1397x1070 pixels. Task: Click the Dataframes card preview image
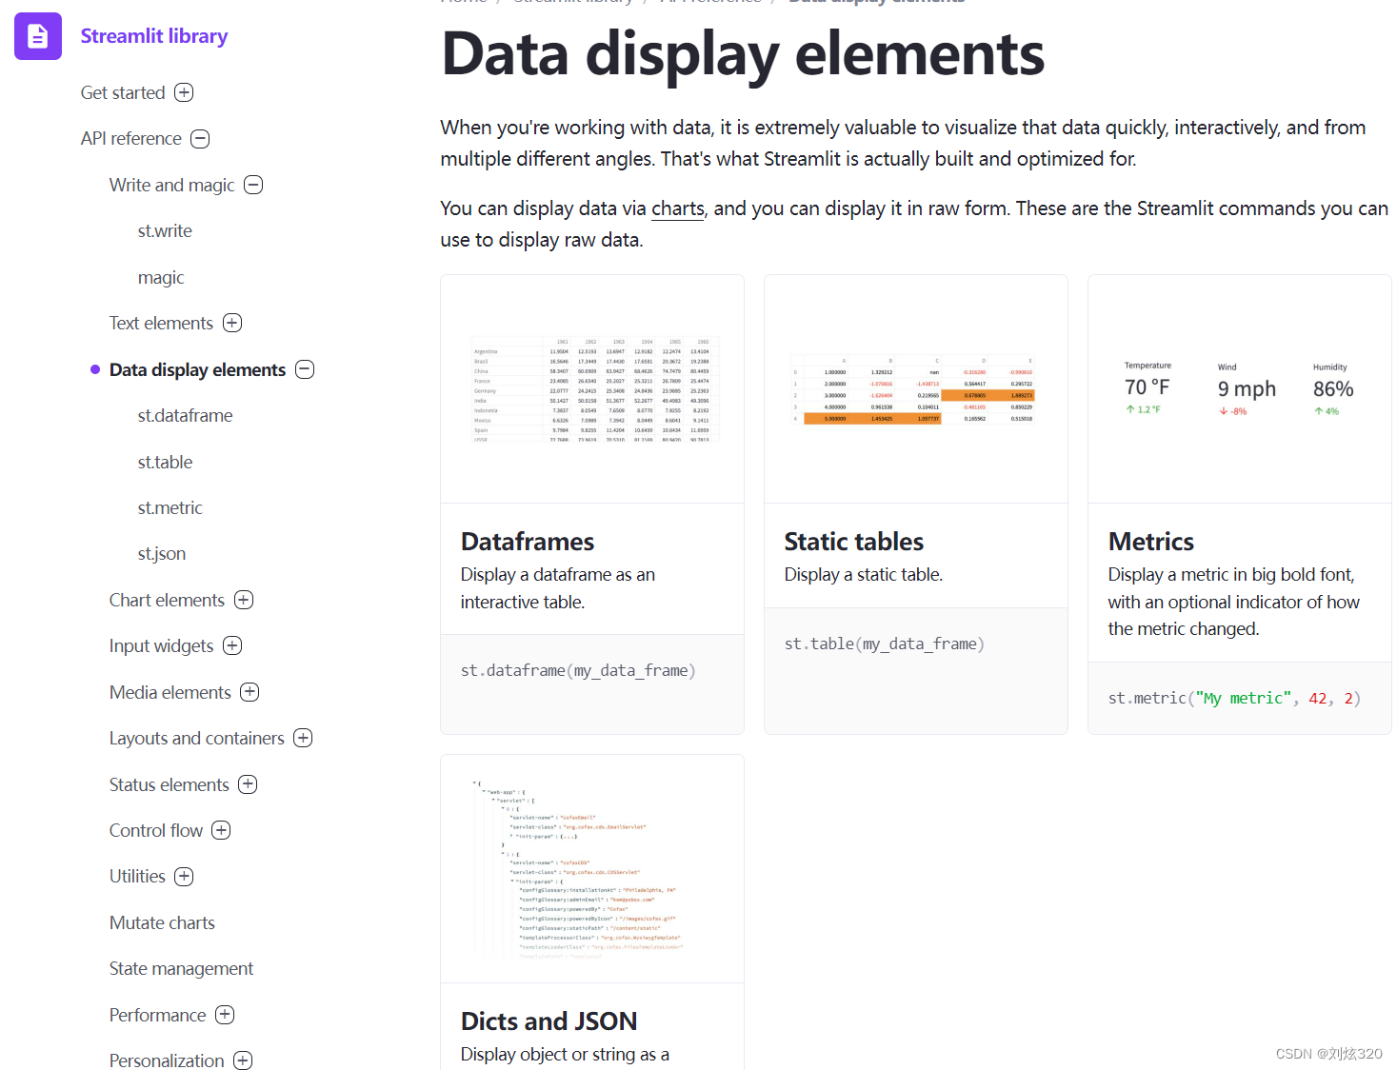click(x=592, y=389)
